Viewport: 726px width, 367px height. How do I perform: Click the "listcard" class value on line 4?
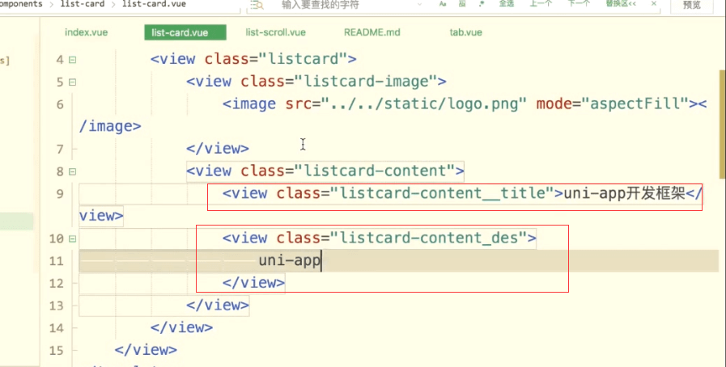coord(303,59)
